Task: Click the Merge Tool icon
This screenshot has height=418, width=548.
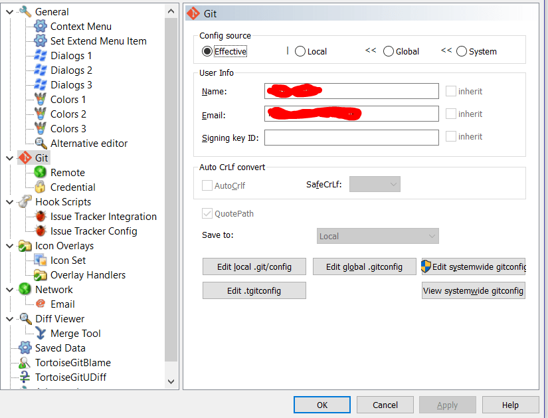Action: (41, 334)
